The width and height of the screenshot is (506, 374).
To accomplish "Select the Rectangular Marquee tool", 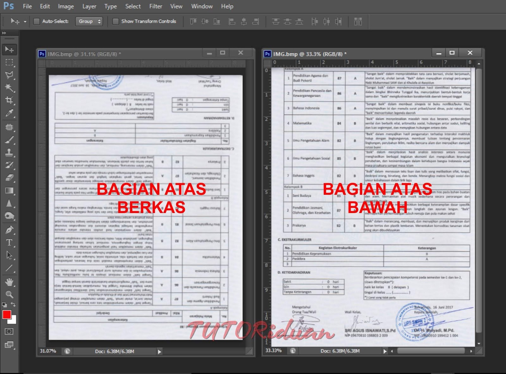I will coord(9,62).
